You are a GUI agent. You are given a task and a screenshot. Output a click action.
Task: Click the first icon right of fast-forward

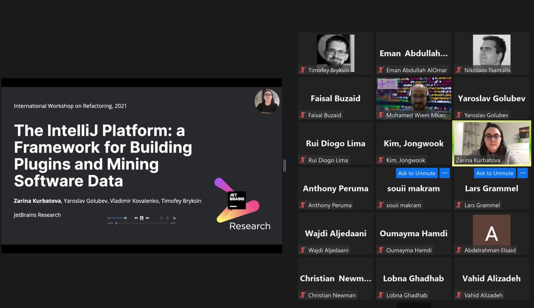pos(161,218)
